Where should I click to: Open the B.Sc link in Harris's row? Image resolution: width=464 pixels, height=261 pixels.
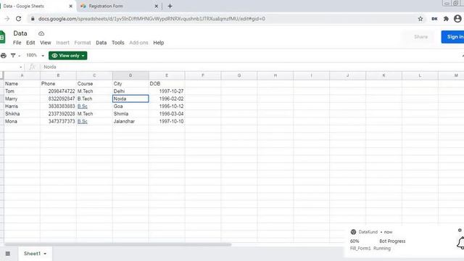82,107
